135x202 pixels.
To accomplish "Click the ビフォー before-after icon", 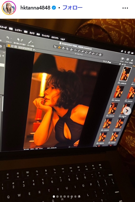I will click(122, 59).
